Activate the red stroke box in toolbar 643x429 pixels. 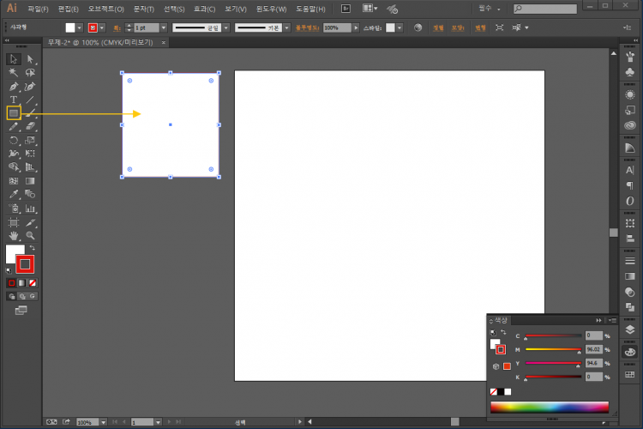26,263
